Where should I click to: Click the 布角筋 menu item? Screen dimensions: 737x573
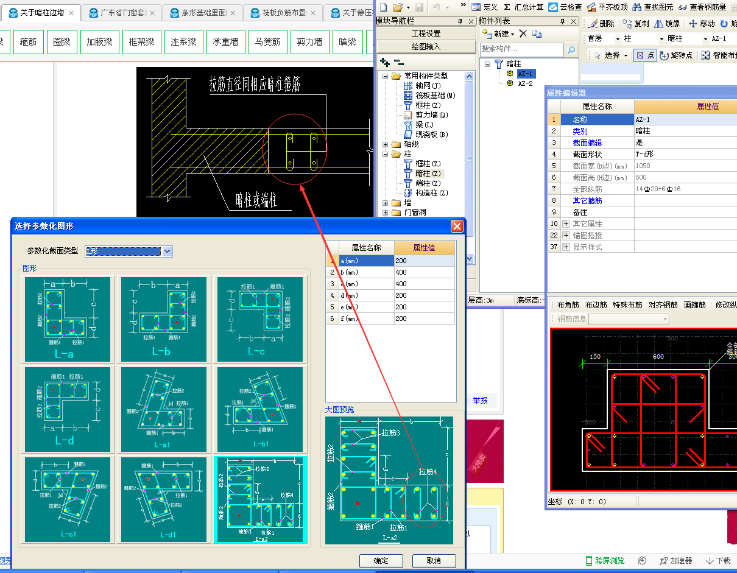click(x=568, y=305)
